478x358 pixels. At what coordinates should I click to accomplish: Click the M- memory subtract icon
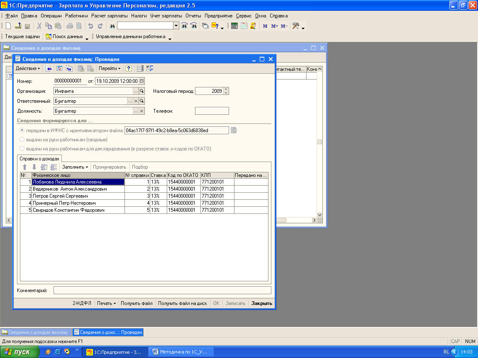[x=284, y=26]
